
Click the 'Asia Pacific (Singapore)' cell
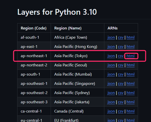click(77, 84)
